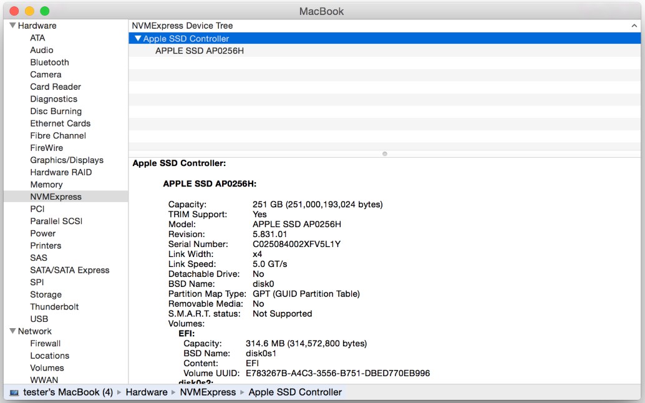Open Diagnostics in the sidebar
The height and width of the screenshot is (403, 645).
[x=54, y=99]
